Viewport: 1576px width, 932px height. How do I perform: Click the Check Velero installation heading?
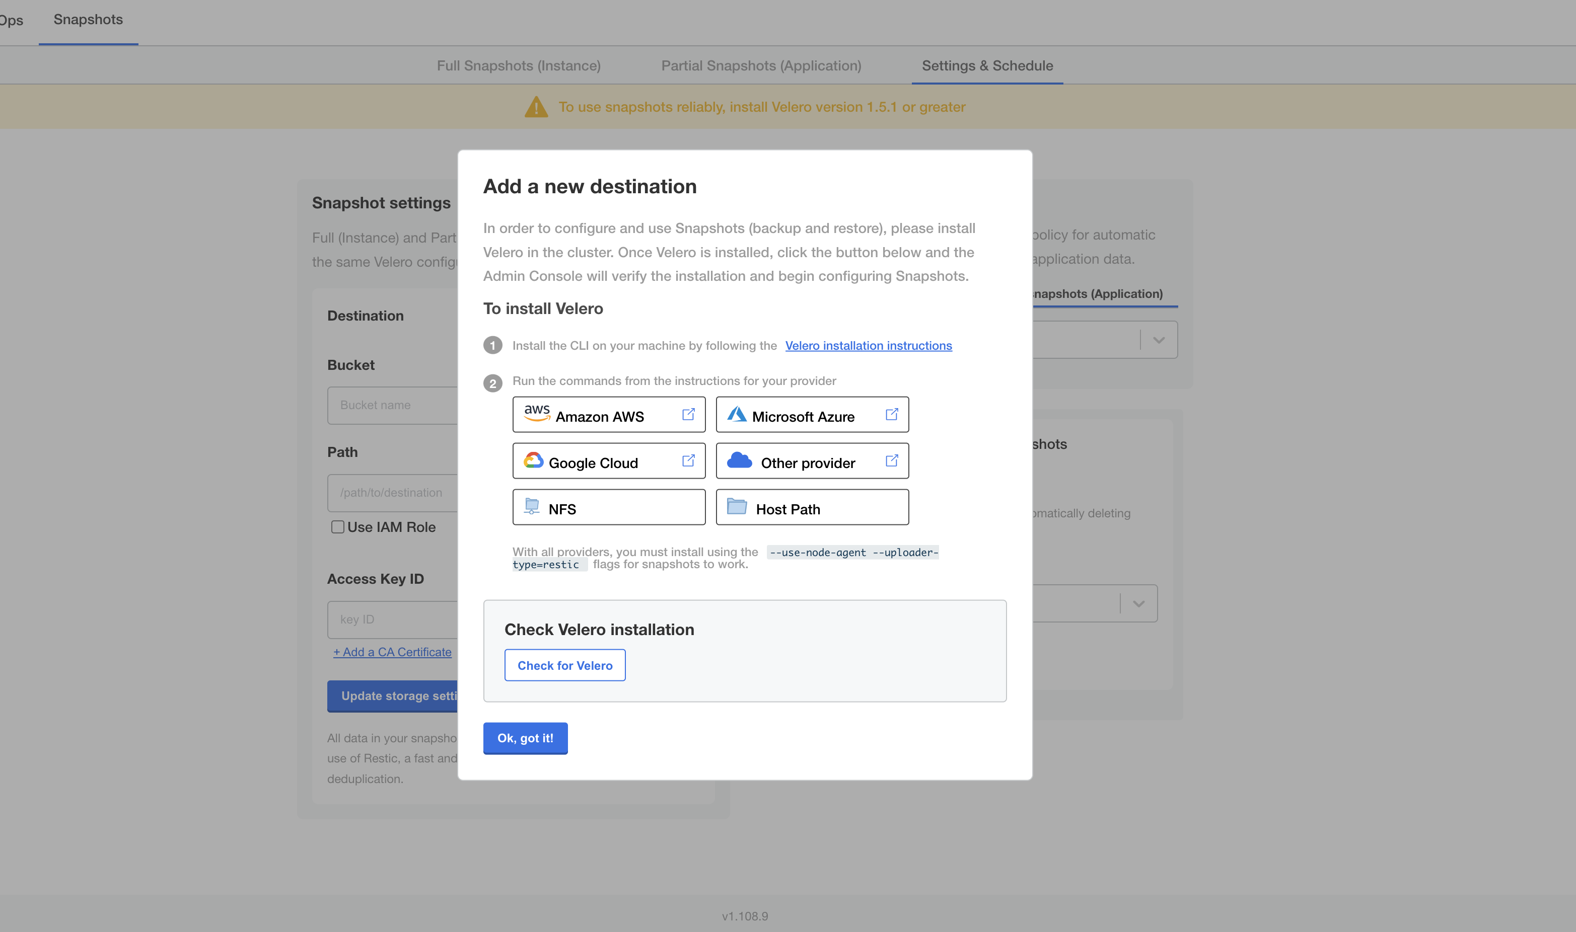(x=599, y=629)
